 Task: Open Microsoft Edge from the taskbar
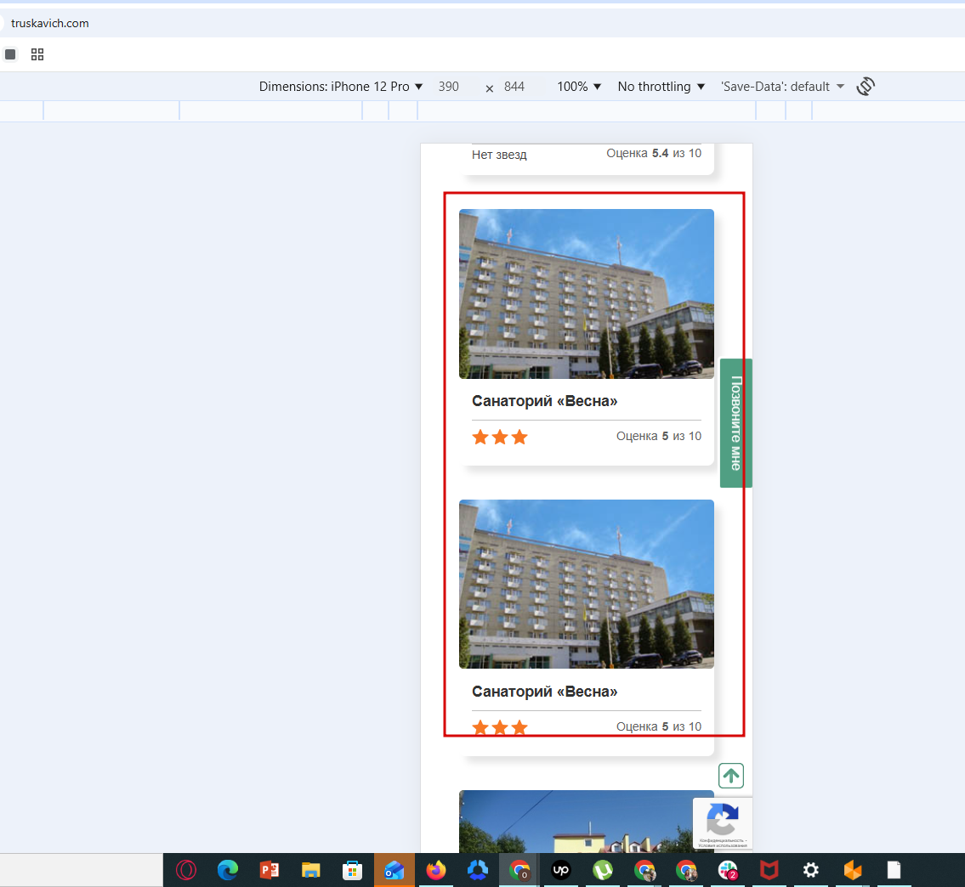point(228,870)
